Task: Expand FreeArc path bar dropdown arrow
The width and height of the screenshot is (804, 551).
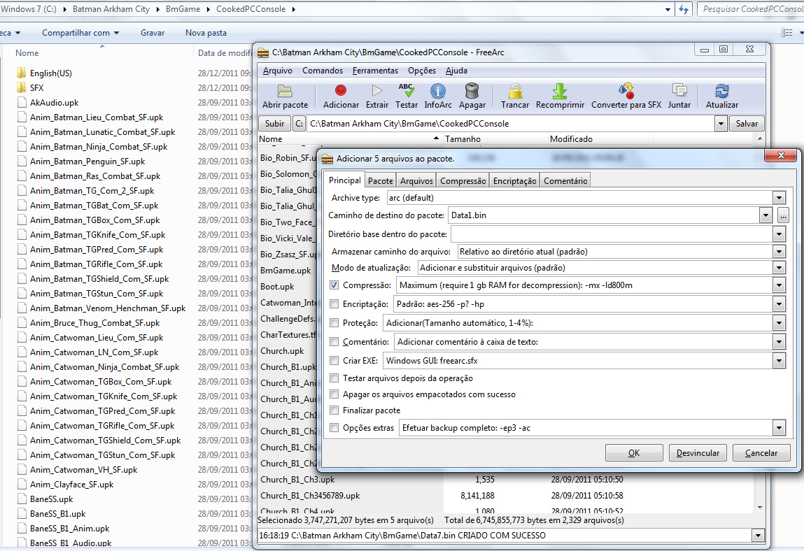Action: pos(721,124)
